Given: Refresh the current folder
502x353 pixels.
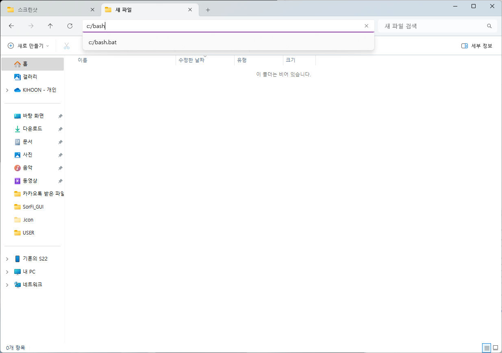Looking at the screenshot, I should click(70, 26).
